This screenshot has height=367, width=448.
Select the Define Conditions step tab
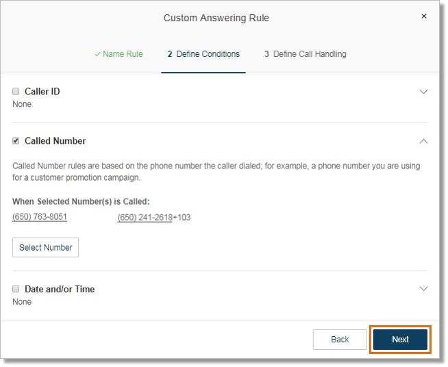click(x=203, y=54)
